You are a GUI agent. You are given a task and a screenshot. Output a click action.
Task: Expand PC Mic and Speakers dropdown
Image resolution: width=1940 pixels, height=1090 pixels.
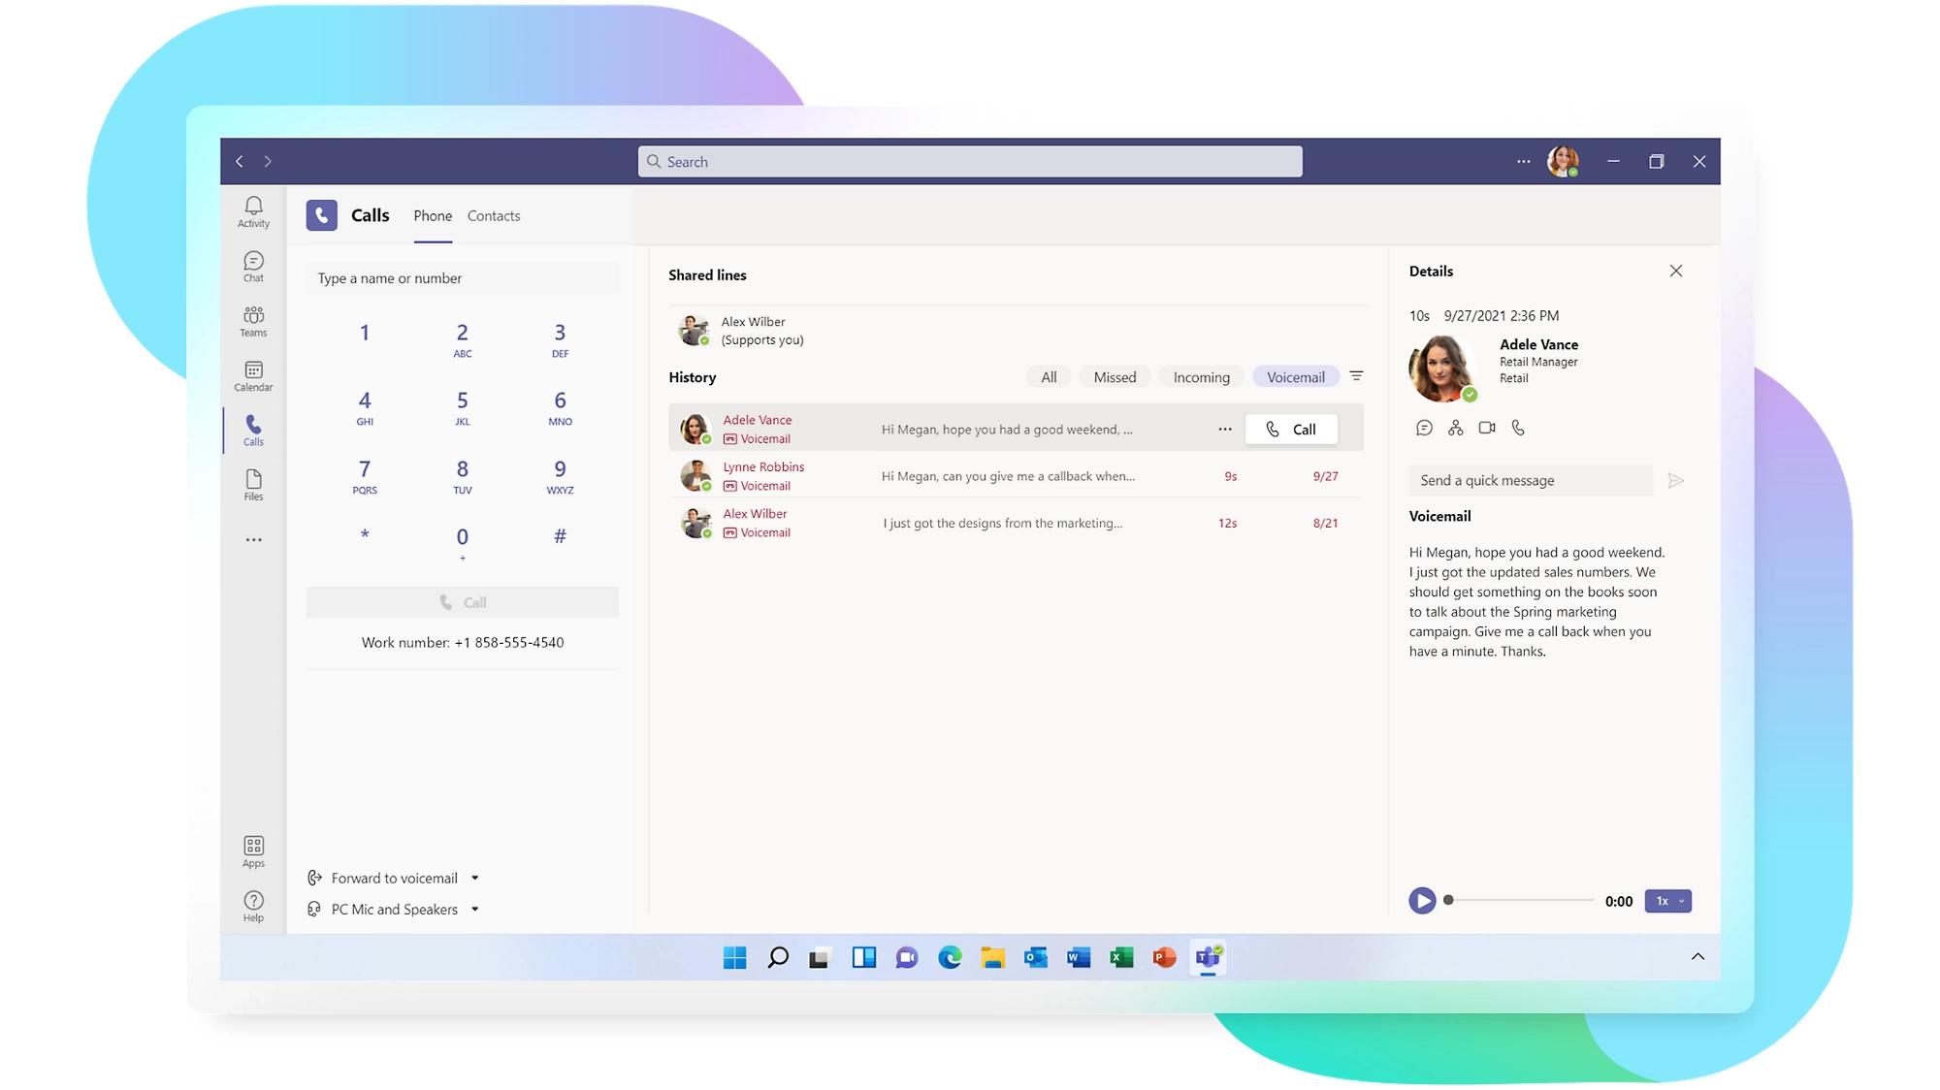pos(475,909)
